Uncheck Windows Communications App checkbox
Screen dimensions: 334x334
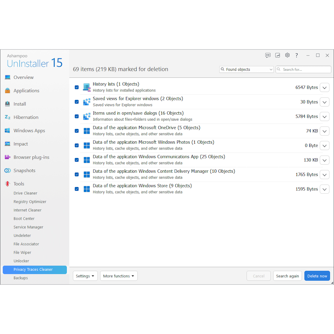point(77,160)
